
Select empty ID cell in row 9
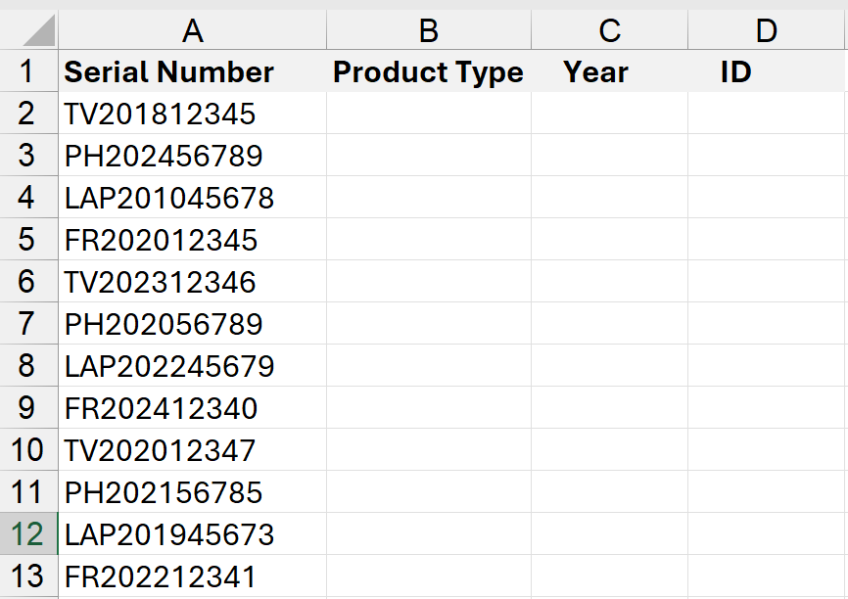tap(767, 408)
